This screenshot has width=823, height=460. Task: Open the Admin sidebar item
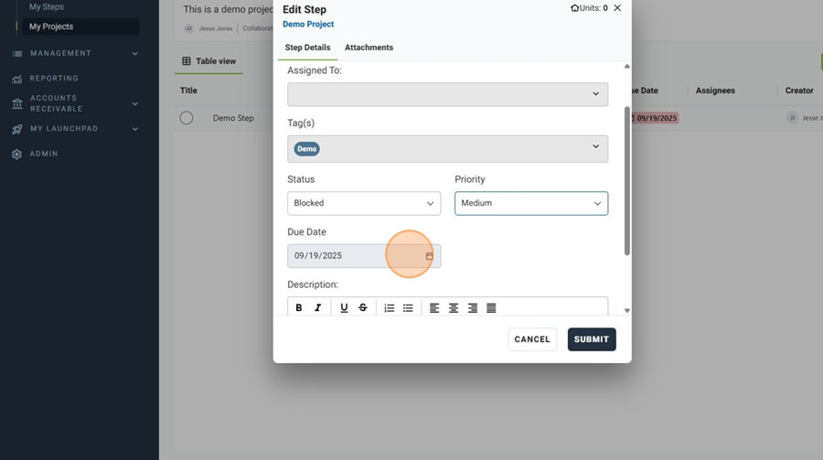click(x=44, y=154)
